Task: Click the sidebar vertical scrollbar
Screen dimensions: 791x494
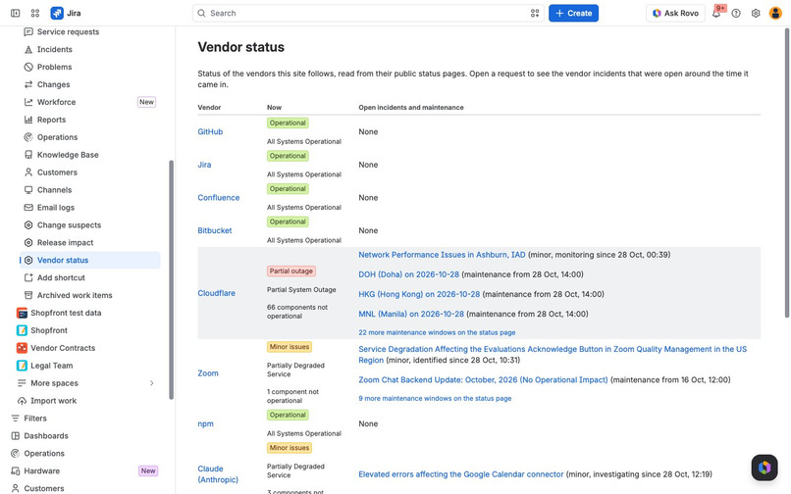Action: (x=172, y=279)
